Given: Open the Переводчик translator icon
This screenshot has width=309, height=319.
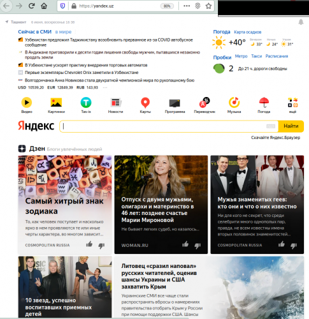Looking at the screenshot, I should [x=205, y=102].
